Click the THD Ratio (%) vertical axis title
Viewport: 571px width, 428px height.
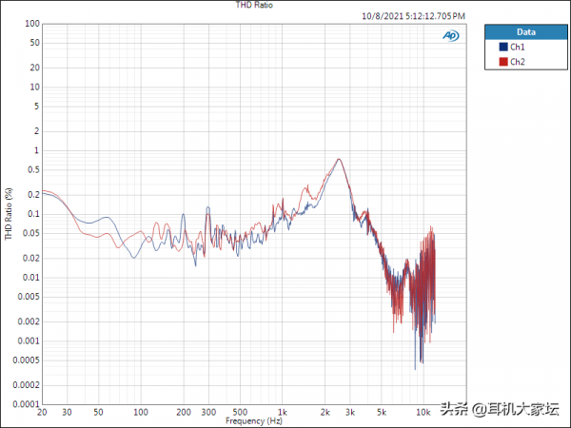click(10, 213)
